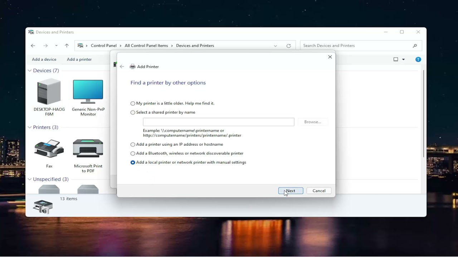This screenshot has height=257, width=458.
Task: Click the Search Devices and Printers field
Action: 354,46
